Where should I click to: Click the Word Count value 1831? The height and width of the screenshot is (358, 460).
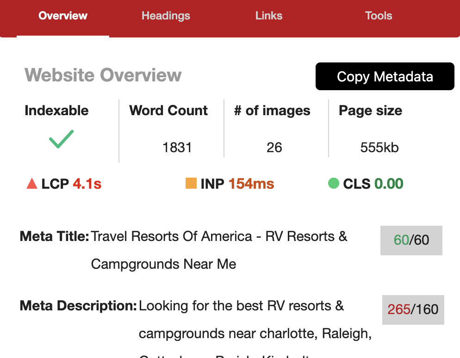pyautogui.click(x=177, y=148)
